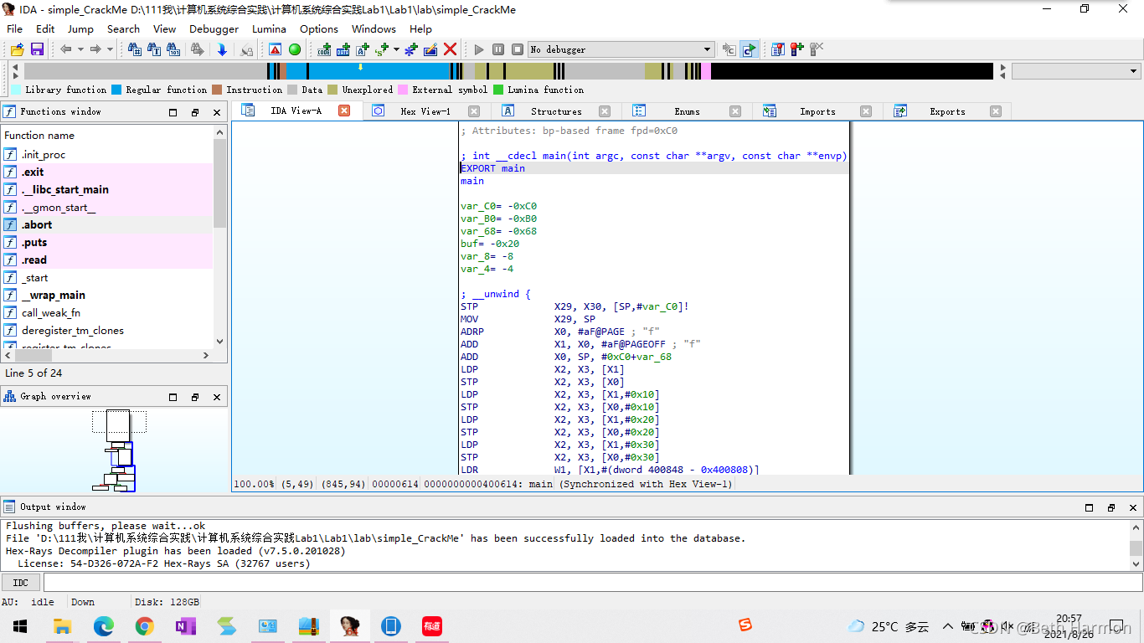The width and height of the screenshot is (1144, 643).
Task: Click the blue down-arrow jump icon
Action: [x=222, y=49]
